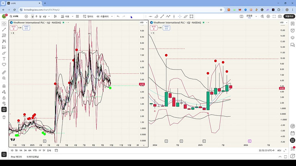Open the Fibonacci retracement tool group
Screen dimensions: 296x166
[4, 35]
